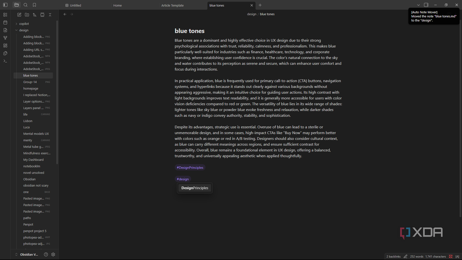This screenshot has height=260, width=462.
Task: Choose the DesignPrinciples tag suggestion
Action: [x=195, y=188]
